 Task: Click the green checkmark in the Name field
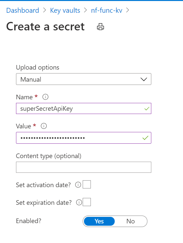point(147,109)
